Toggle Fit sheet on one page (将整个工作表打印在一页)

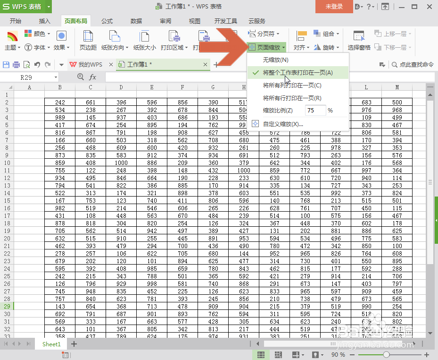pyautogui.click(x=298, y=73)
